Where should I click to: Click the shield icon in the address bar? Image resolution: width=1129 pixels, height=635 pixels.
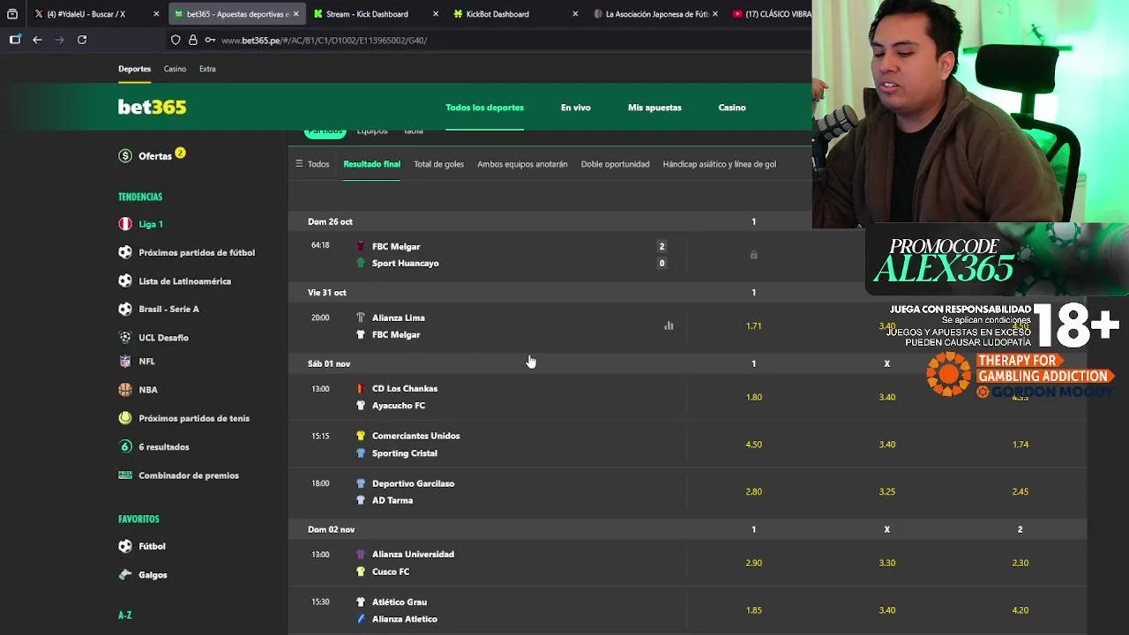(176, 40)
